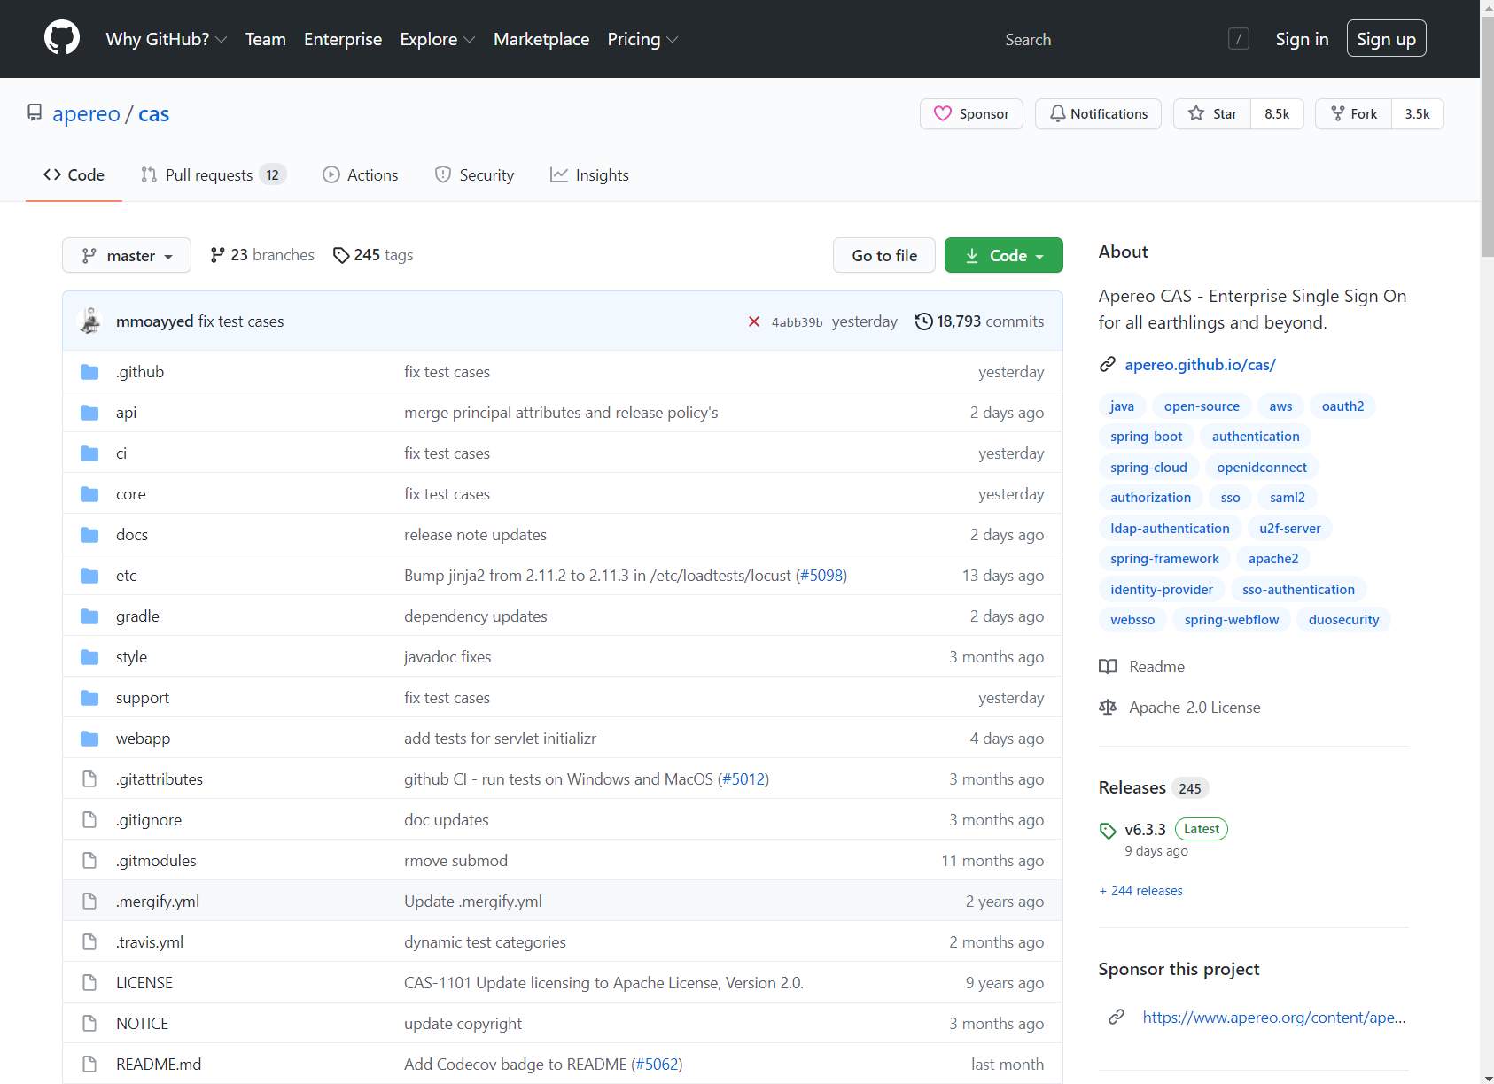This screenshot has height=1084, width=1494.
Task: Open the master branch selector
Action: coord(127,255)
